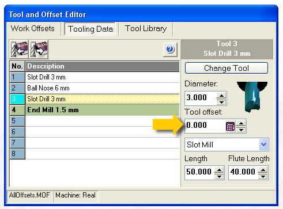Image resolution: width=283 pixels, height=209 pixels.
Task: Click the Change Tool button
Action: coord(227,68)
